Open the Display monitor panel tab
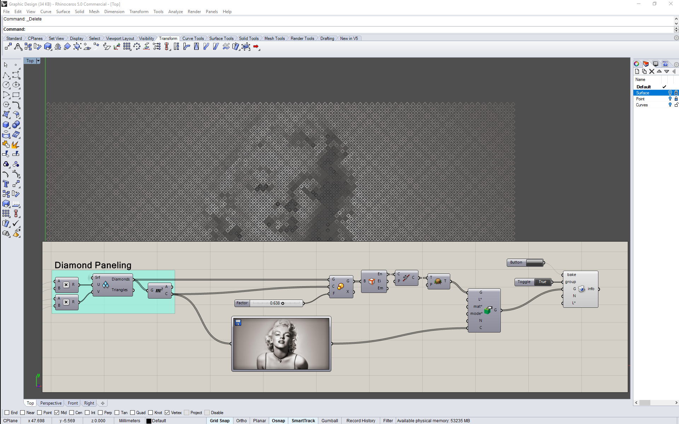The height and width of the screenshot is (424, 679). tap(656, 64)
